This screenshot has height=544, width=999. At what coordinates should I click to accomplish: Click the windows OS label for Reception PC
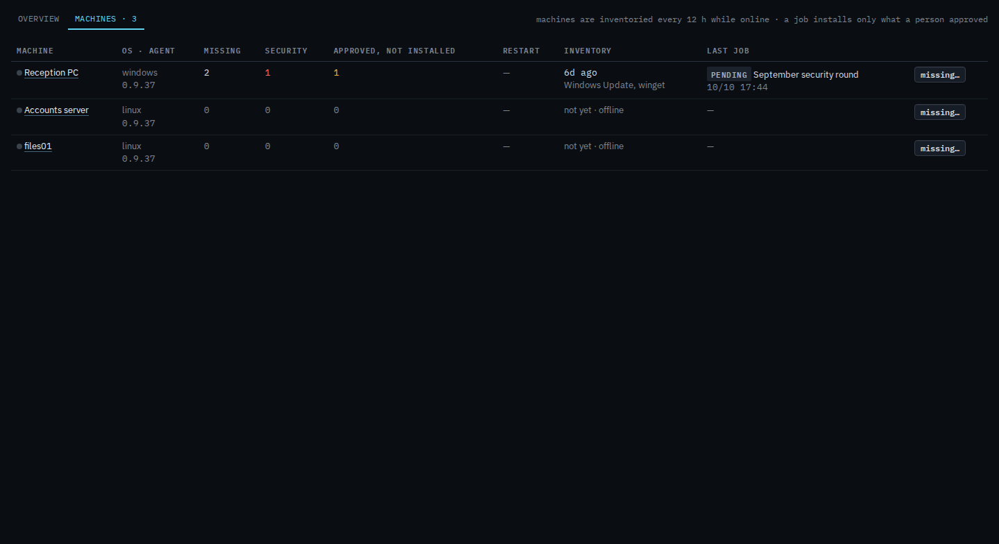[139, 73]
